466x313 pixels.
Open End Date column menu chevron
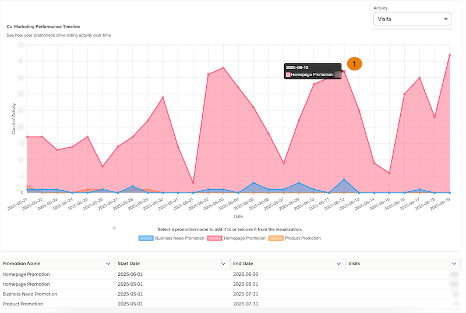338,264
